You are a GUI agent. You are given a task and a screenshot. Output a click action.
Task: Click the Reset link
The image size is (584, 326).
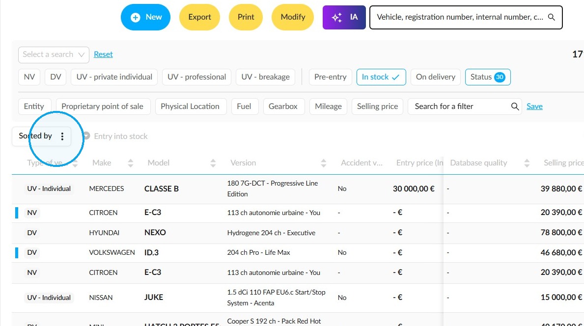pos(103,54)
